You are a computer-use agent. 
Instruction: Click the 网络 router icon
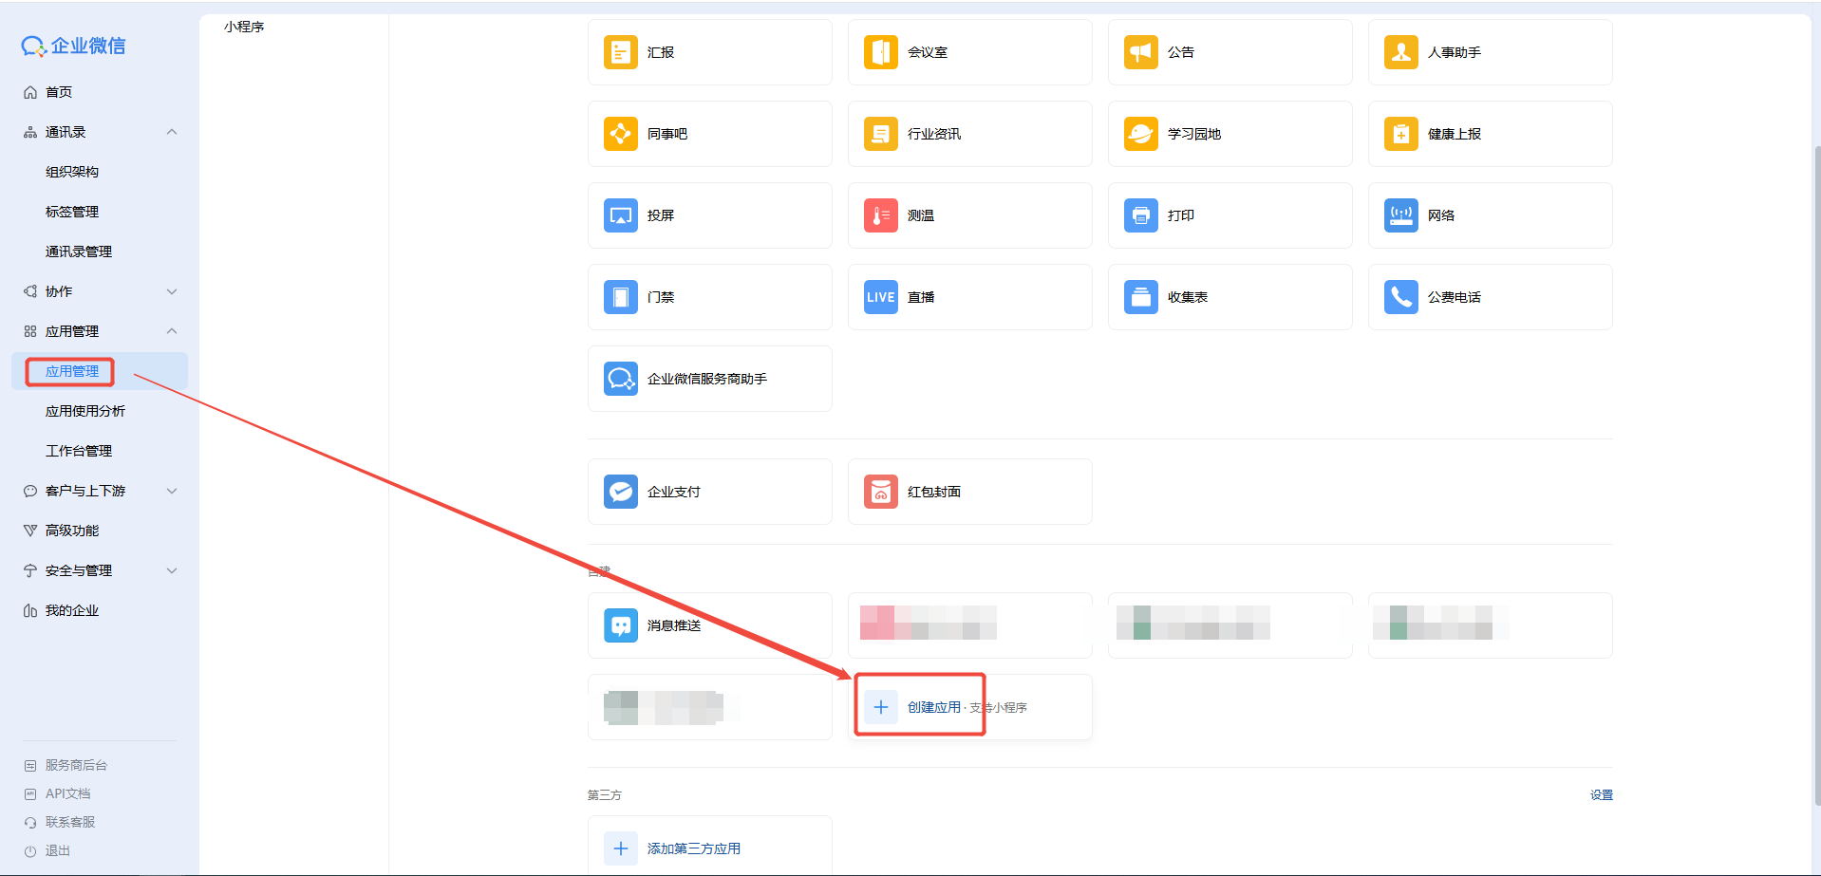pos(1401,215)
